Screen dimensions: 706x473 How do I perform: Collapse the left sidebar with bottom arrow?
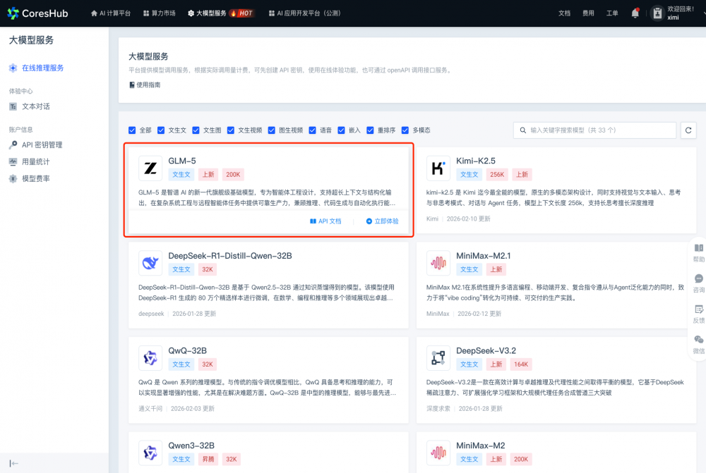(x=14, y=463)
